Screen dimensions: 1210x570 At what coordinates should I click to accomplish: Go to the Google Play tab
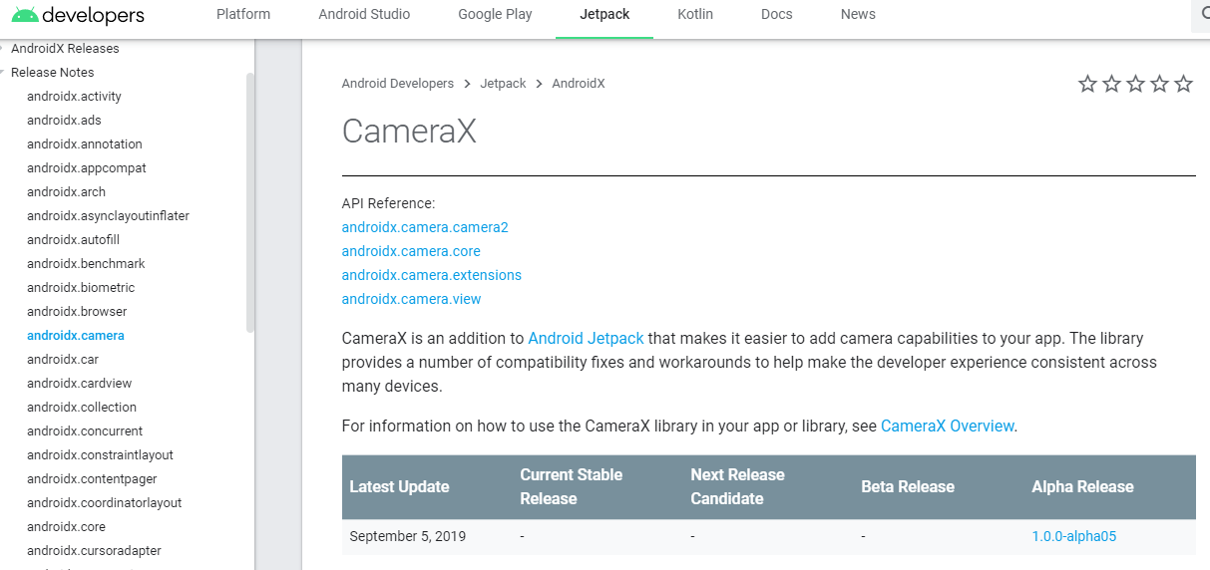click(x=495, y=14)
